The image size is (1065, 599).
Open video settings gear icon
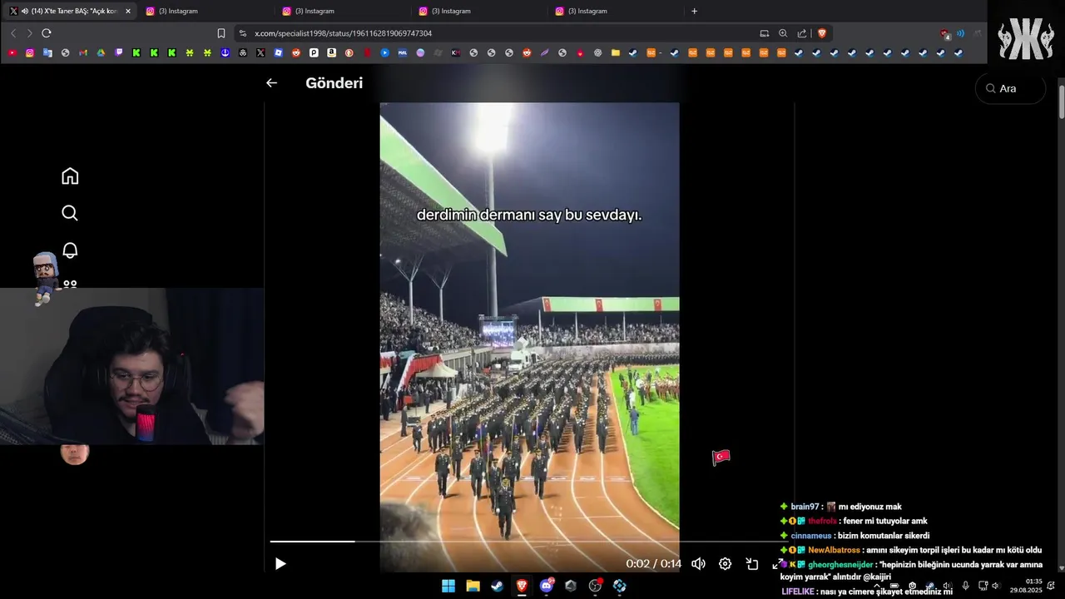725,564
